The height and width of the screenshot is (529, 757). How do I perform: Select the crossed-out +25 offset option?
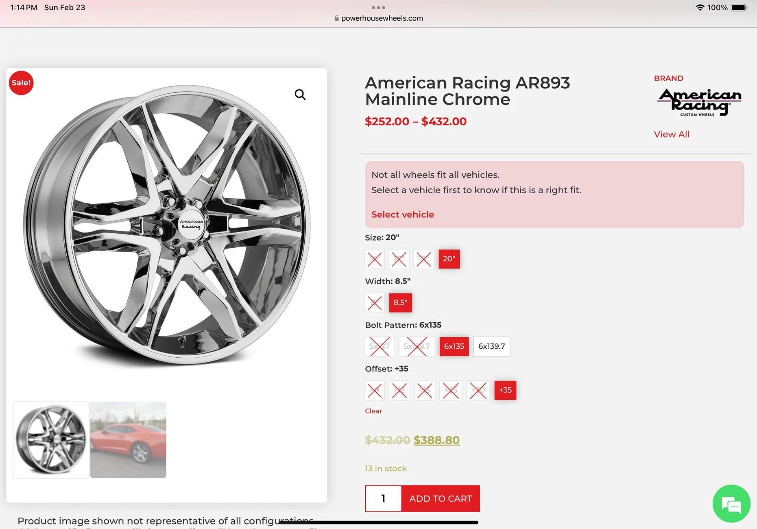point(451,390)
